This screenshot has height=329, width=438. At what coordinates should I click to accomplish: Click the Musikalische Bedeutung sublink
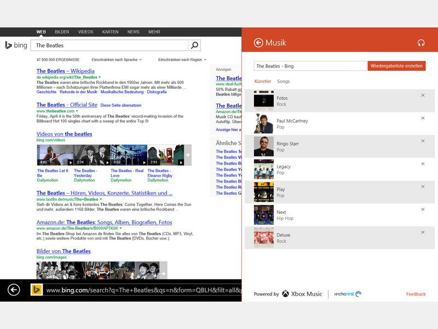(122, 92)
